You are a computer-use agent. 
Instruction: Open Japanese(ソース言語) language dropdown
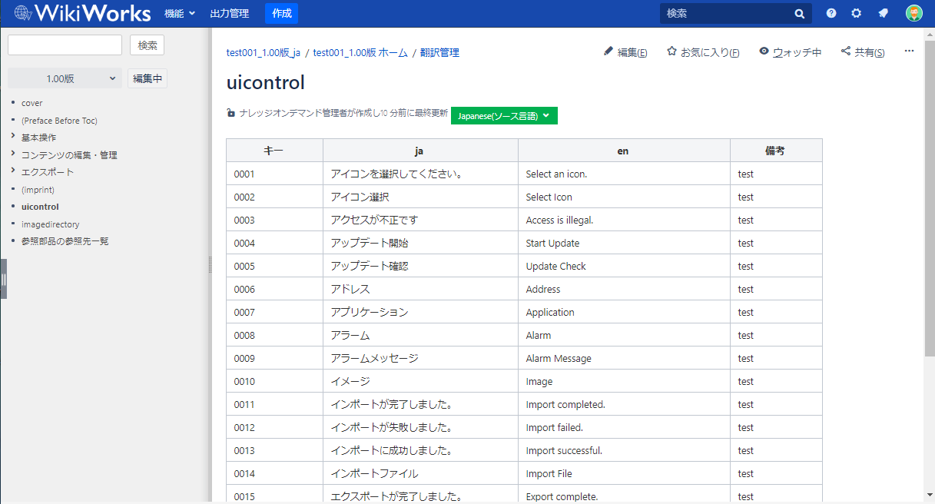point(503,116)
